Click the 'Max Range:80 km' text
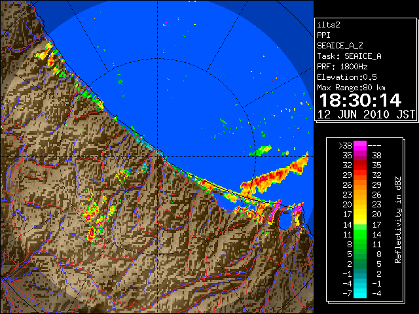This screenshot has width=419, height=314. tap(351, 88)
